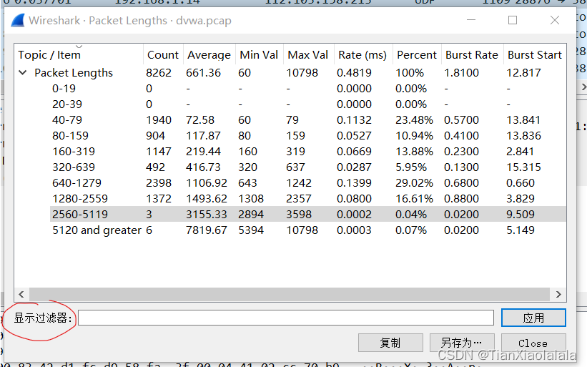The width and height of the screenshot is (587, 367).
Task: Click the Burst Rate column header
Action: click(472, 54)
